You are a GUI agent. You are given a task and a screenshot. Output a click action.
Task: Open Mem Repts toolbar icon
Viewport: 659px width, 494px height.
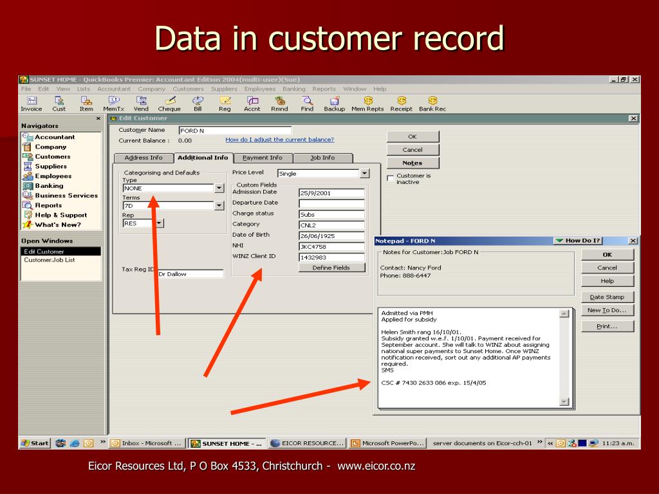367,104
